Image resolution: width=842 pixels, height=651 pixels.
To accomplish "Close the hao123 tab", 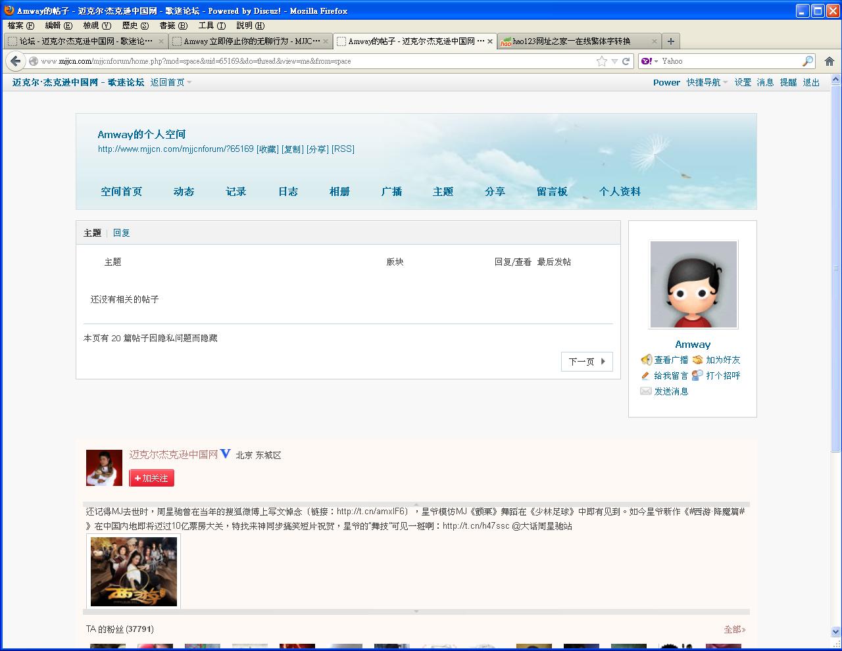I will tap(655, 41).
